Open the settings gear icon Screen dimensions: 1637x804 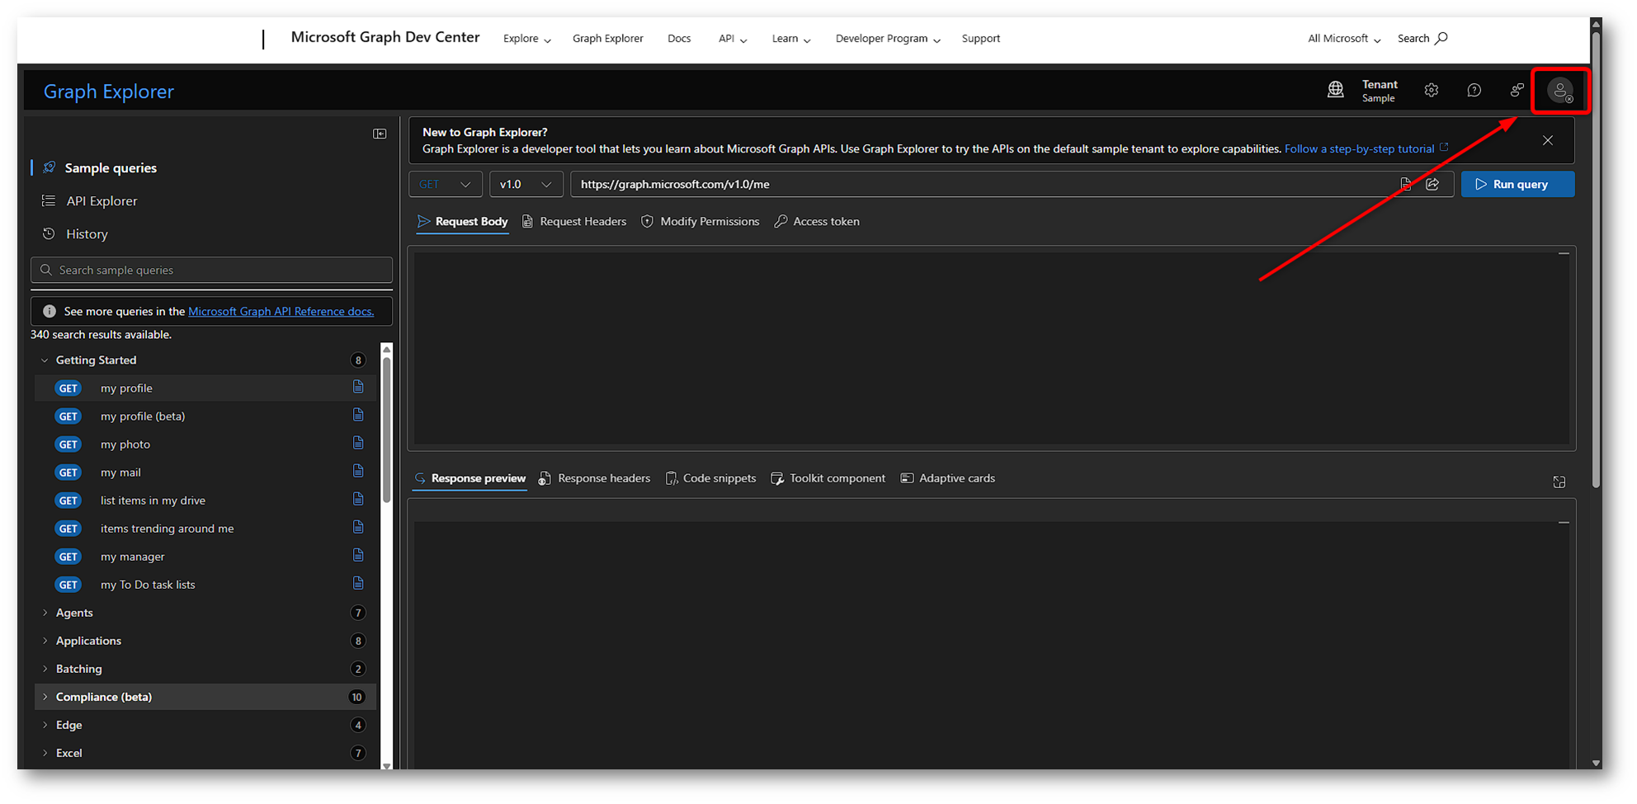click(1432, 91)
